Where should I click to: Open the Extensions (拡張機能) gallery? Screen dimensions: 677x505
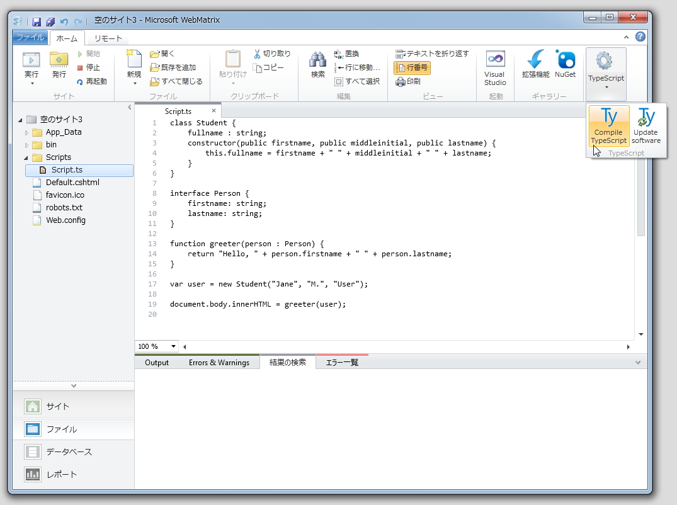point(535,64)
